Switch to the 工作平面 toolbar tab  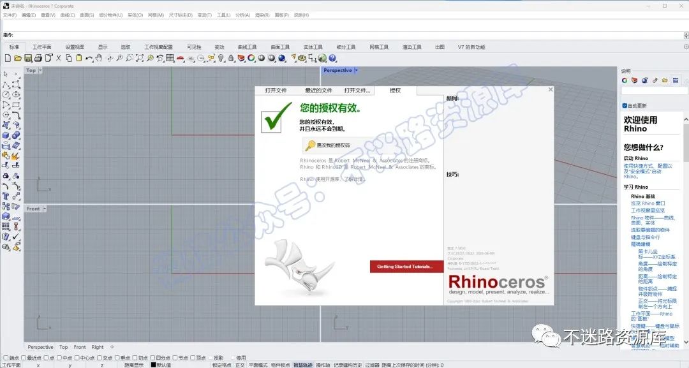click(41, 47)
